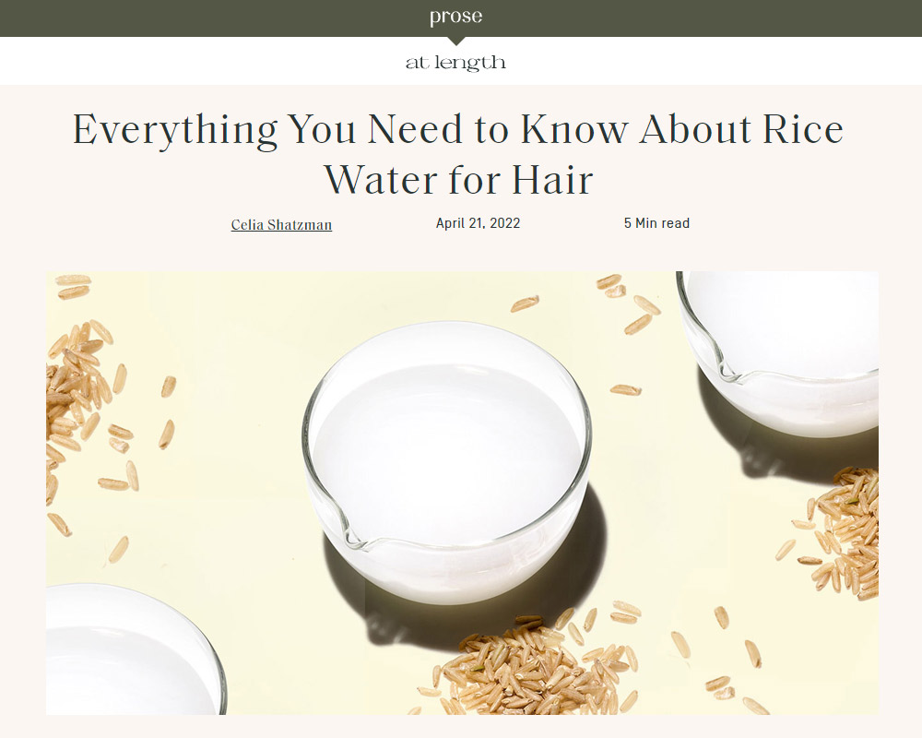This screenshot has width=922, height=738.
Task: Click the word "Everything" in the headline
Action: [174, 131]
